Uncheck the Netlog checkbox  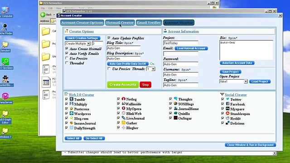tap(119, 99)
